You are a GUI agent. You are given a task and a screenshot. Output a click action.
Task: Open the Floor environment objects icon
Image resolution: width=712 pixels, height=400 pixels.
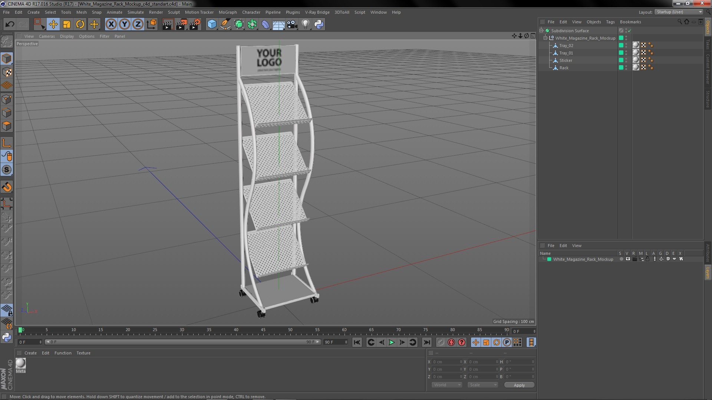click(x=278, y=24)
